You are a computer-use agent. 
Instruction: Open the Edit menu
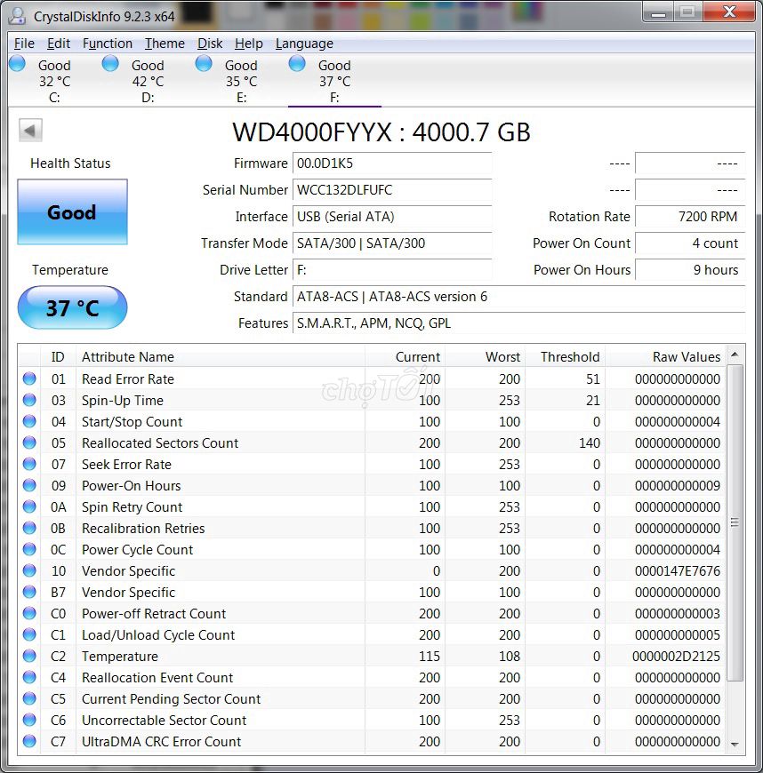58,44
